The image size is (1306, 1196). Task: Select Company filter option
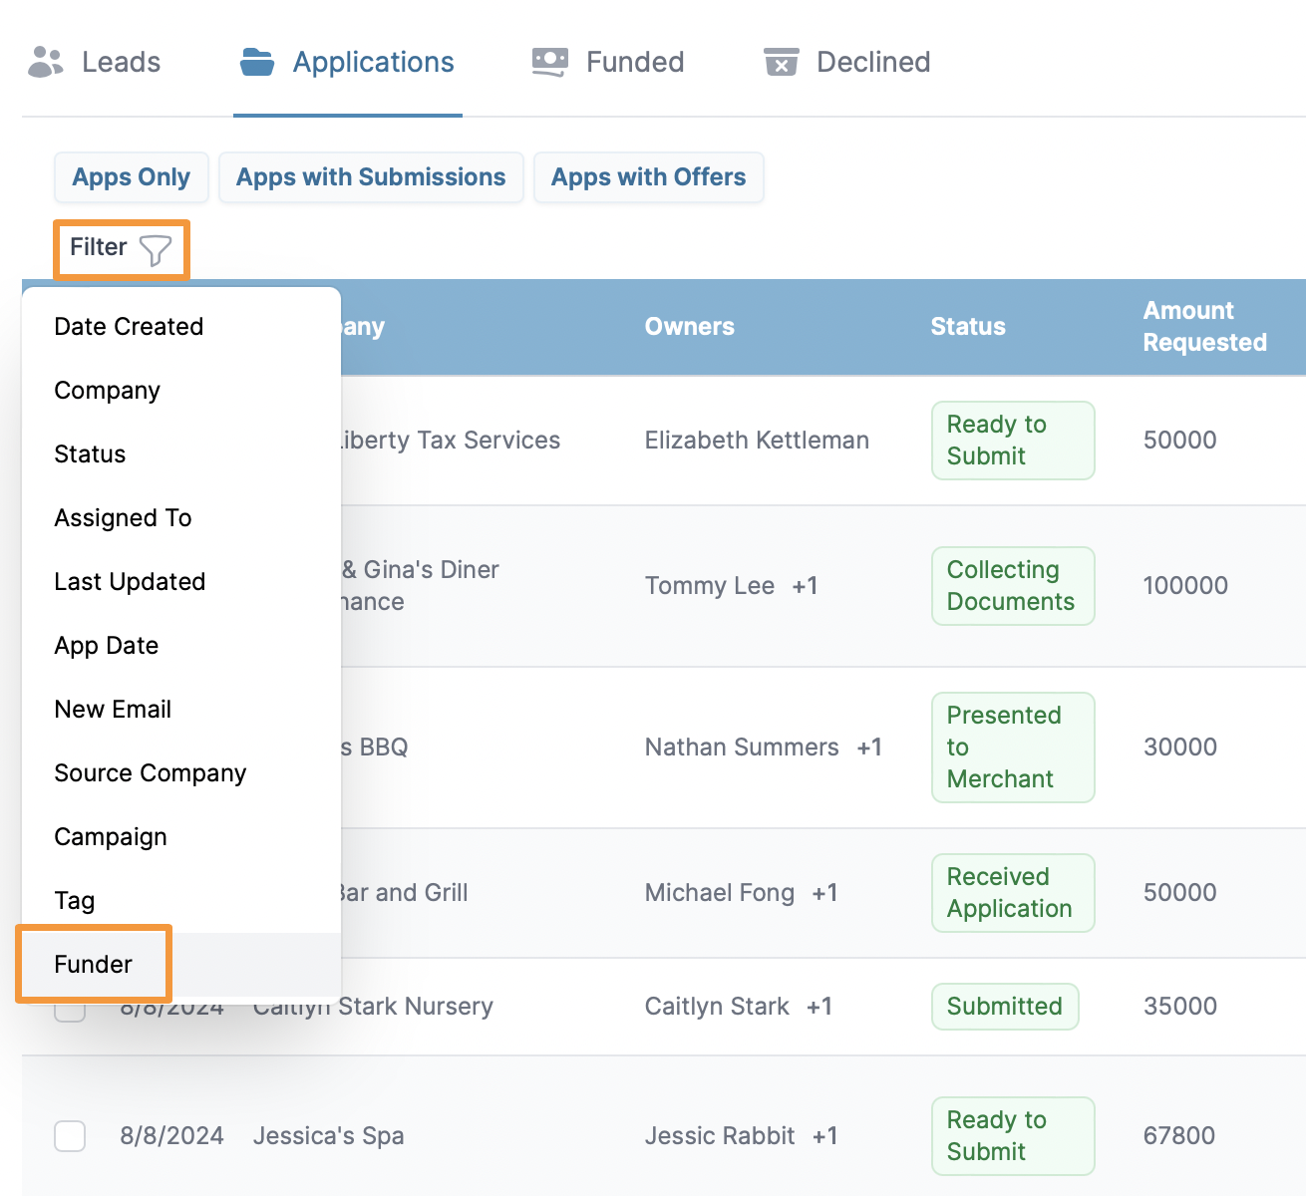coord(181,391)
